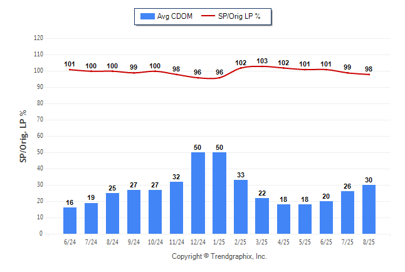The image size is (405, 272).
Task: Click the 11/24 bar with value 32
Action: click(x=176, y=207)
